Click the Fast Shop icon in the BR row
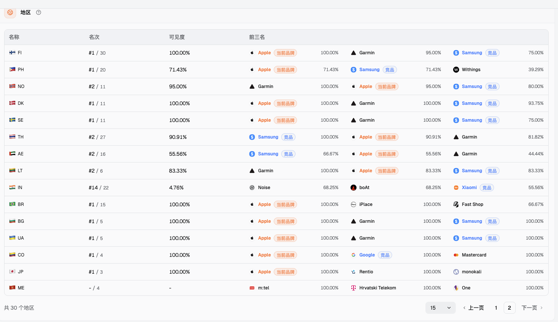Screen dimensions: 558x322 coord(456,204)
